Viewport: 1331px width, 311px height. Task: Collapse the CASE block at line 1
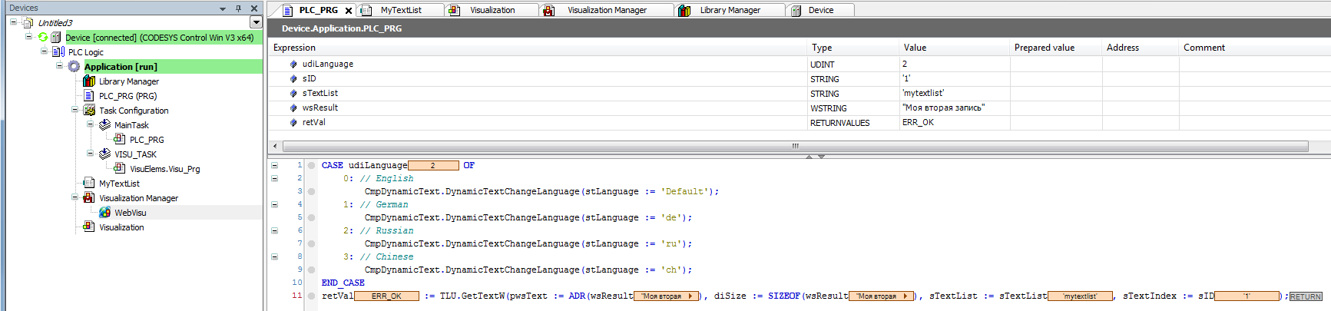274,165
